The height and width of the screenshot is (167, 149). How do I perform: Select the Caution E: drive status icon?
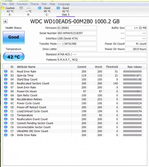(x=2, y=8)
